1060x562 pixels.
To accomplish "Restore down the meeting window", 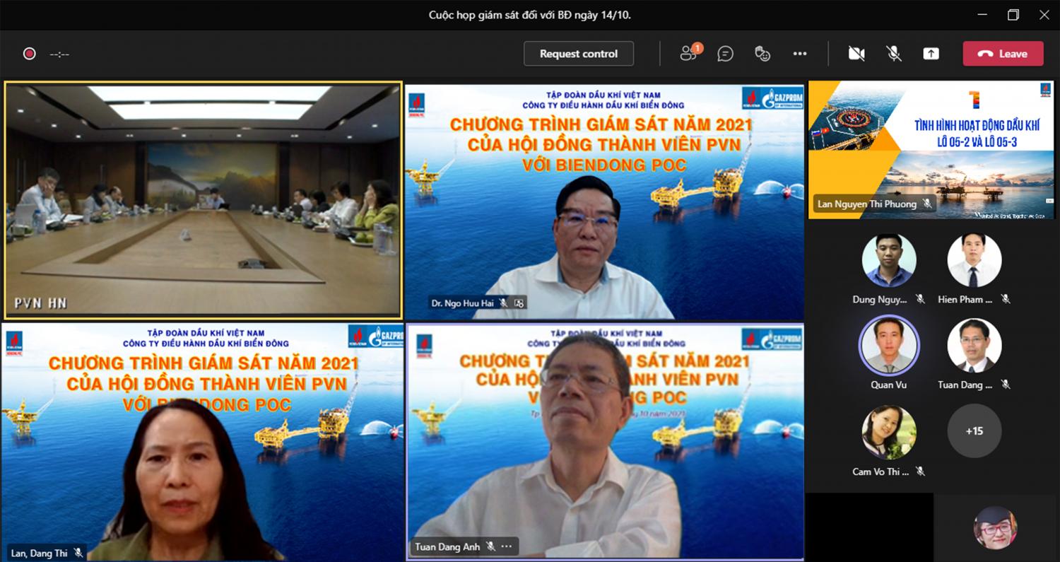I will pos(1013,15).
